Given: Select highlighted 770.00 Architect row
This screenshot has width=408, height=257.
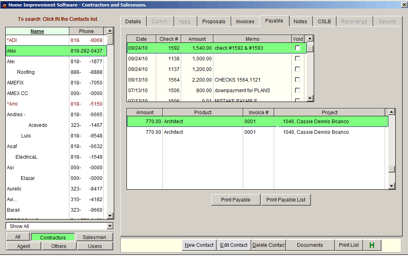Looking at the screenshot, I should coord(257,122).
